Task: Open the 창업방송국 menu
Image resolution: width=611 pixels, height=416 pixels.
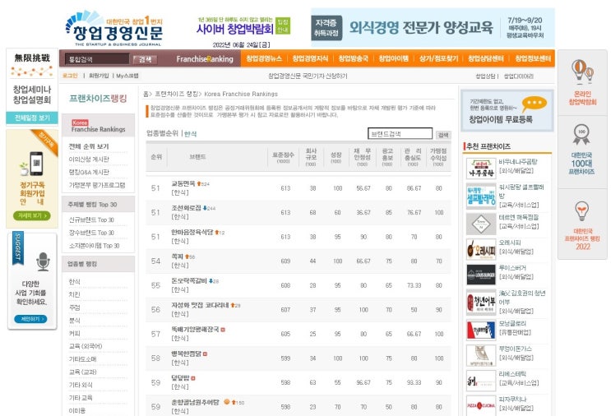Action: 353,58
